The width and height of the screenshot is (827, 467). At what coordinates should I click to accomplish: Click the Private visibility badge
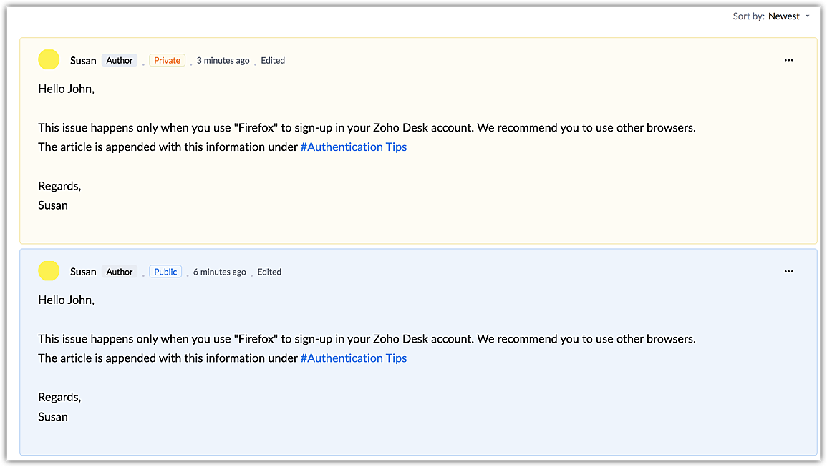pyautogui.click(x=167, y=61)
